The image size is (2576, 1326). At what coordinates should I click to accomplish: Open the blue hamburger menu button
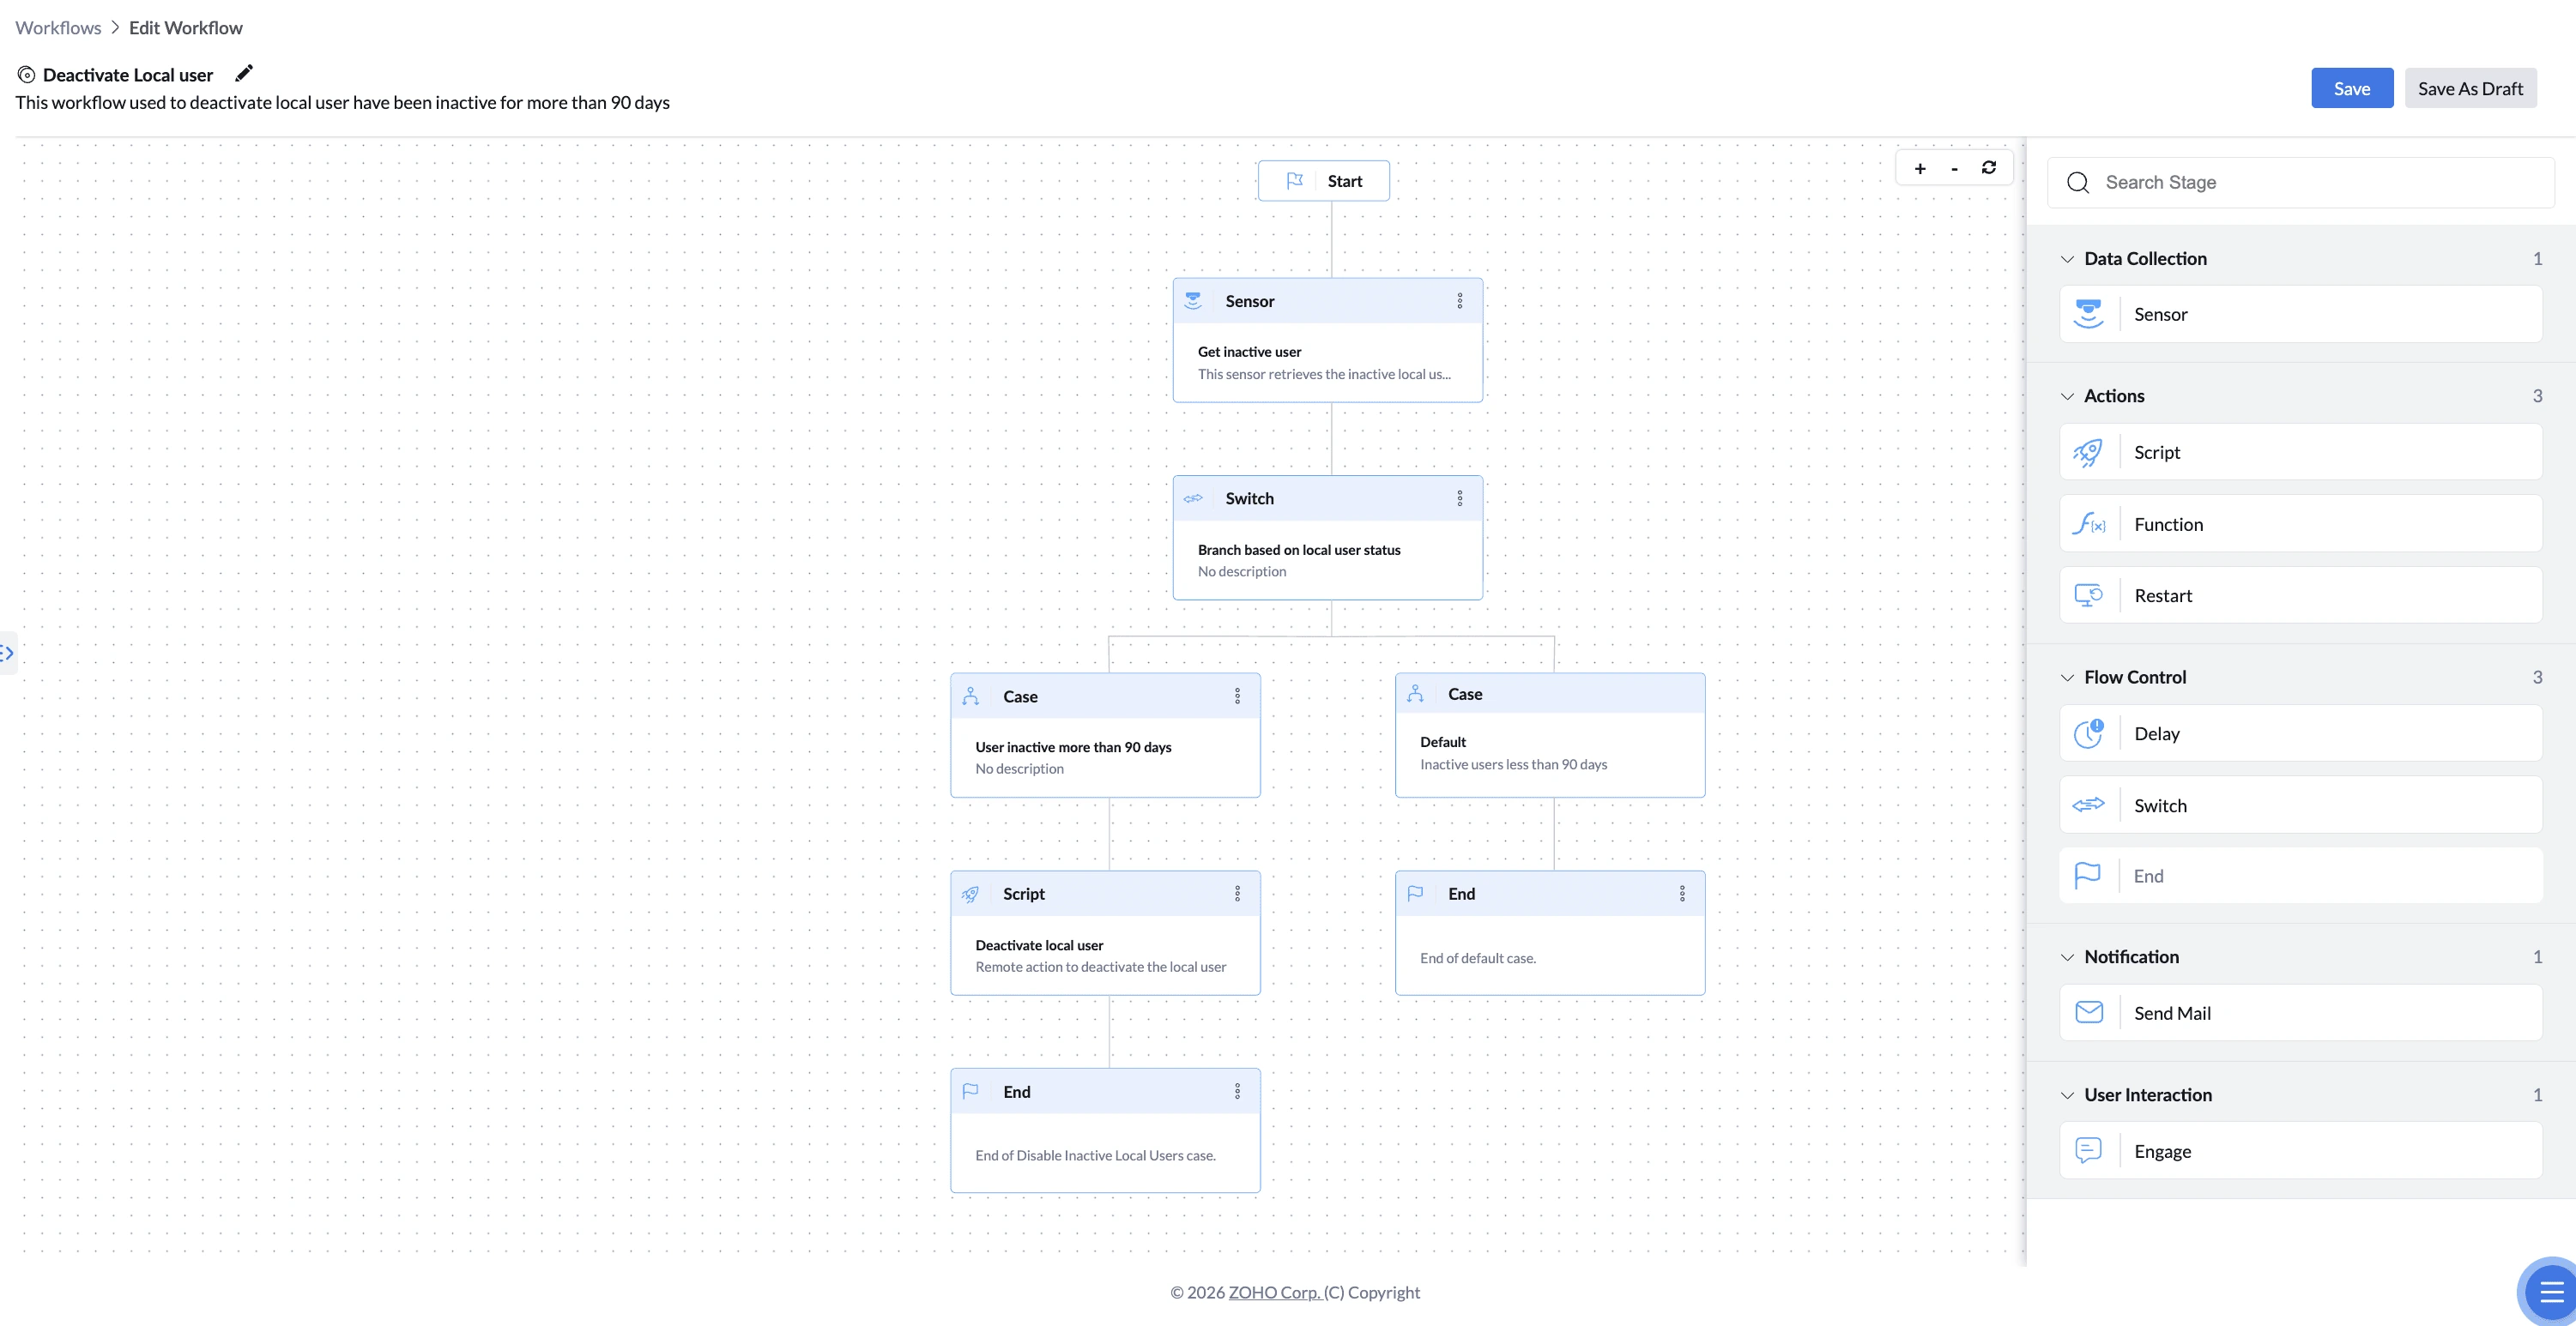click(x=2550, y=1292)
